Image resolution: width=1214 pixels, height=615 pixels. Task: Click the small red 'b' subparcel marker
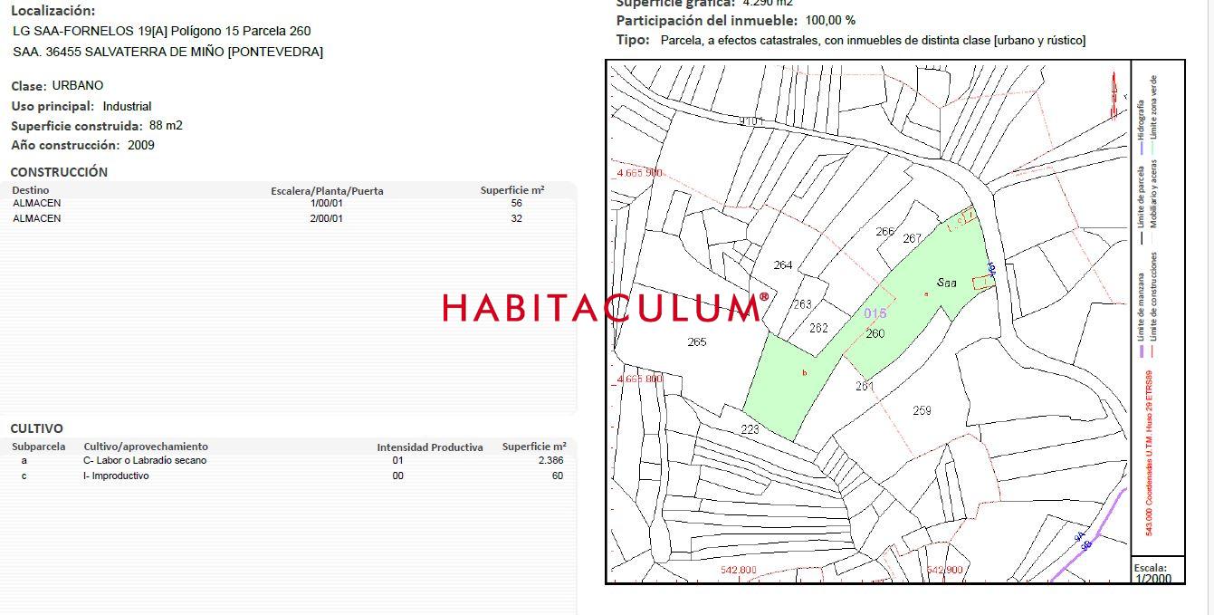pos(804,372)
